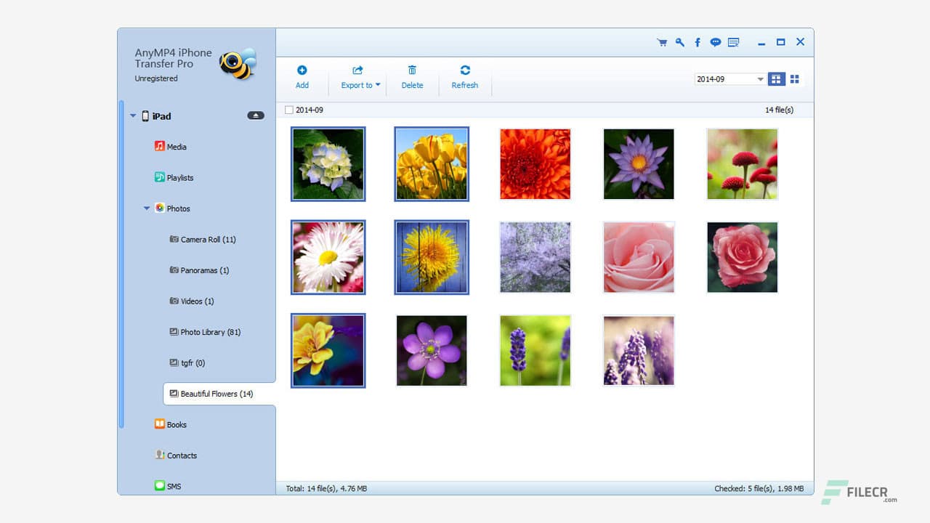The image size is (930, 523).
Task: Click the eject device icon beside iPad
Action: pyautogui.click(x=255, y=115)
